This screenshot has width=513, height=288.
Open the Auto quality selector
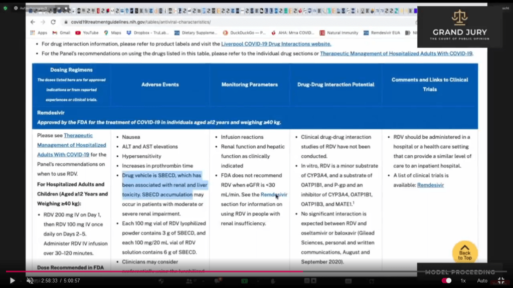tap(482, 281)
